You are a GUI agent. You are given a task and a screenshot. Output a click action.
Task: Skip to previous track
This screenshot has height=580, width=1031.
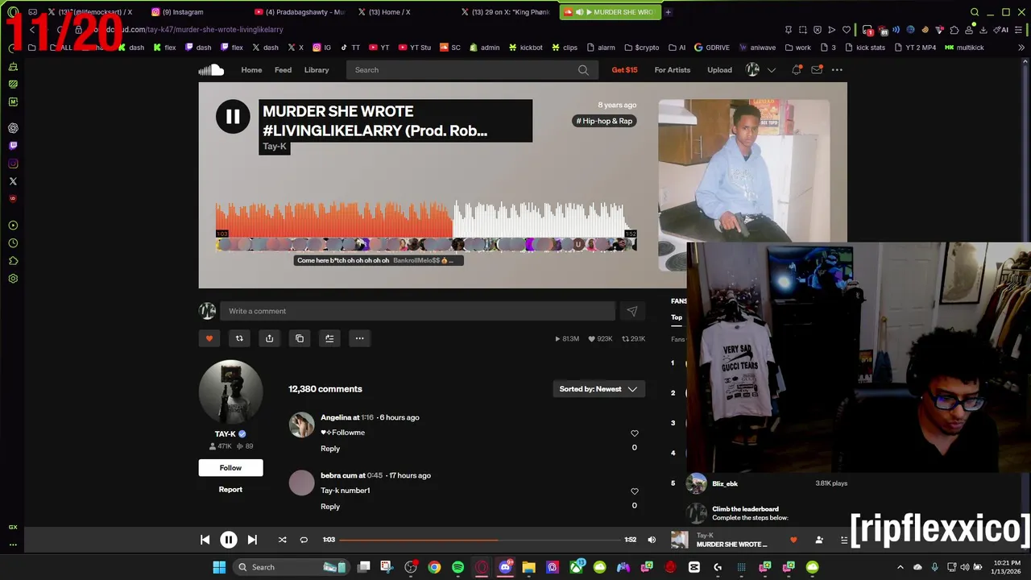[205, 540]
